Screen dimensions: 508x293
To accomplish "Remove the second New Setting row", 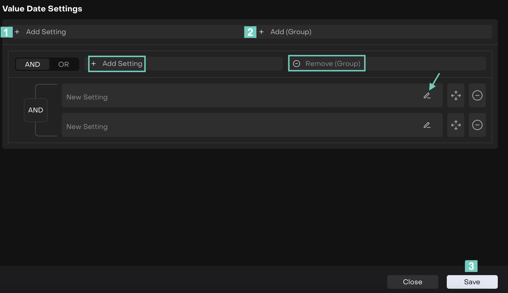I will (477, 125).
